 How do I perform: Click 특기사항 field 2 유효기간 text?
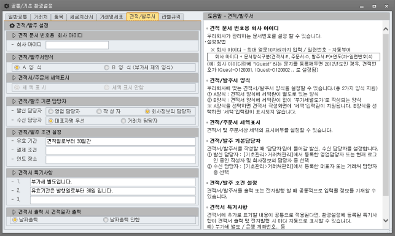coord(113,191)
